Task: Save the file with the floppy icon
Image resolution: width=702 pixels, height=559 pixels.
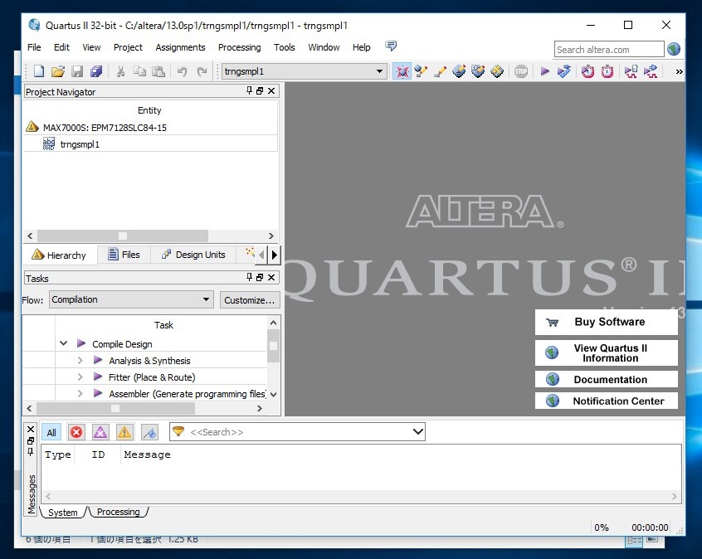Action: [x=77, y=71]
